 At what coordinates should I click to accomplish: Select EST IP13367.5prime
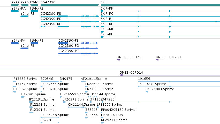pyautogui.click(x=25, y=89)
